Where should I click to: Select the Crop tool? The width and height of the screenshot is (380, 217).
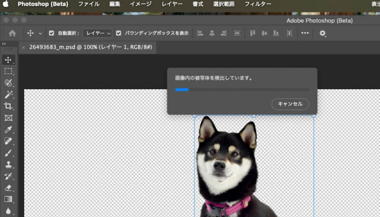click(x=8, y=106)
